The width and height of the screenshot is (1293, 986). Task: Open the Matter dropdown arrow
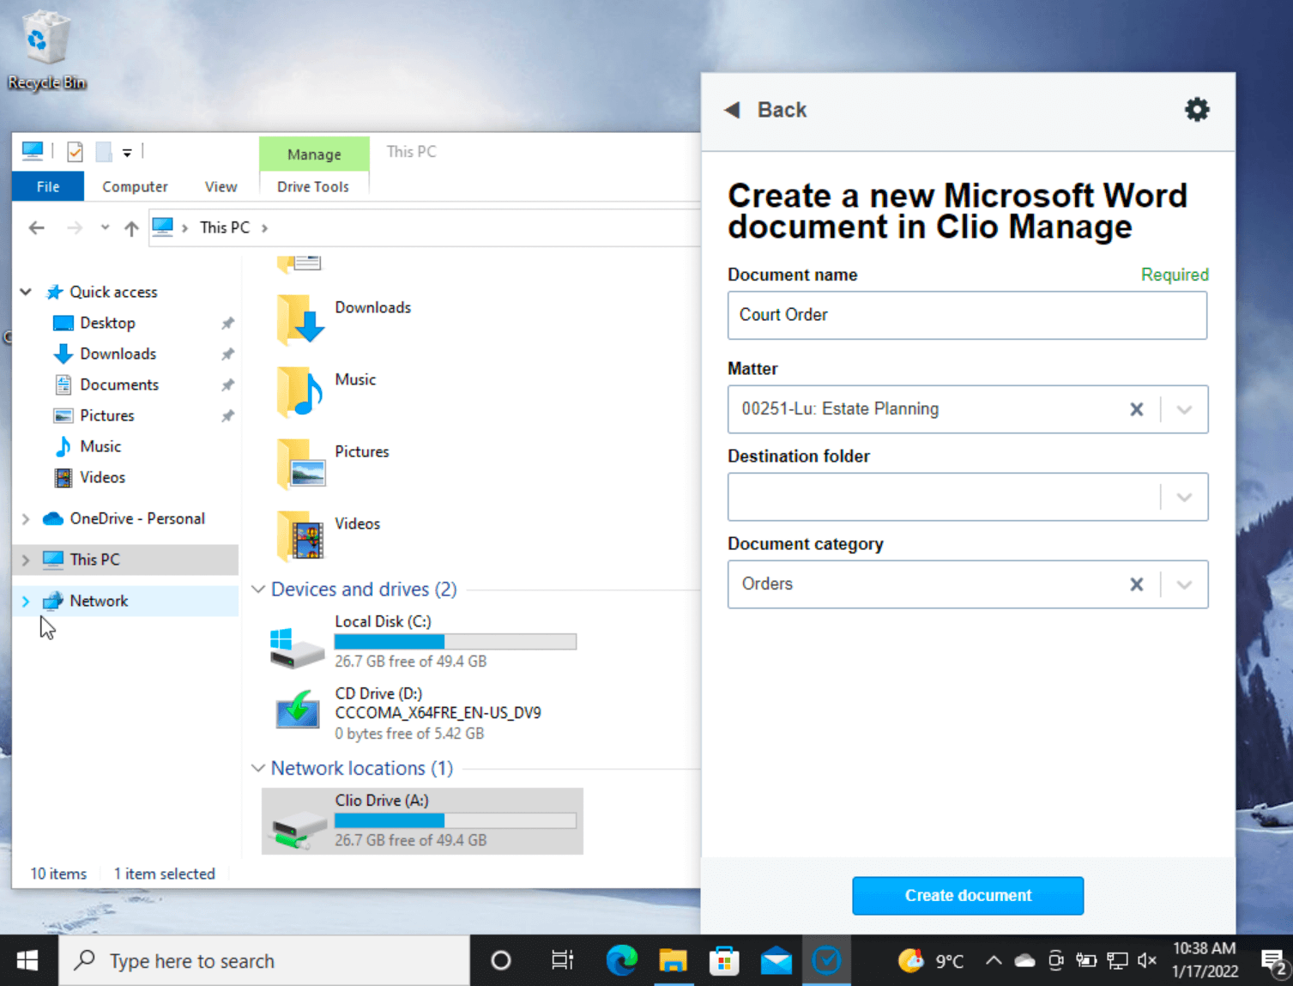[x=1184, y=409]
